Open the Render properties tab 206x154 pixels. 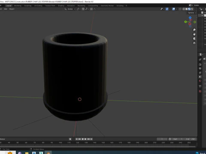coord(200,65)
